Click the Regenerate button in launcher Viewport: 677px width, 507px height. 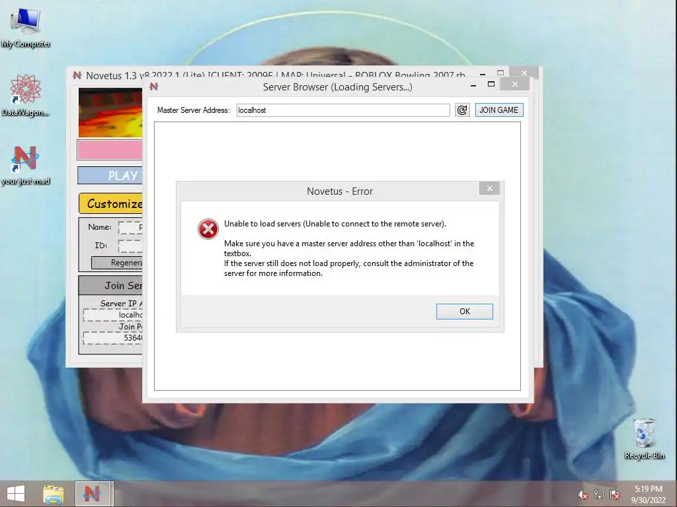click(x=116, y=263)
